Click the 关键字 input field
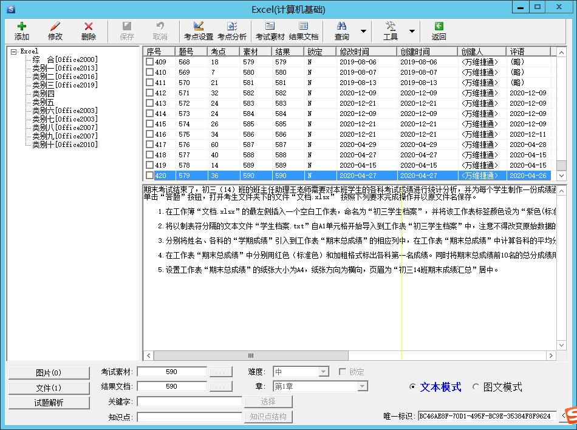Image resolution: width=577 pixels, height=430 pixels. tap(189, 401)
